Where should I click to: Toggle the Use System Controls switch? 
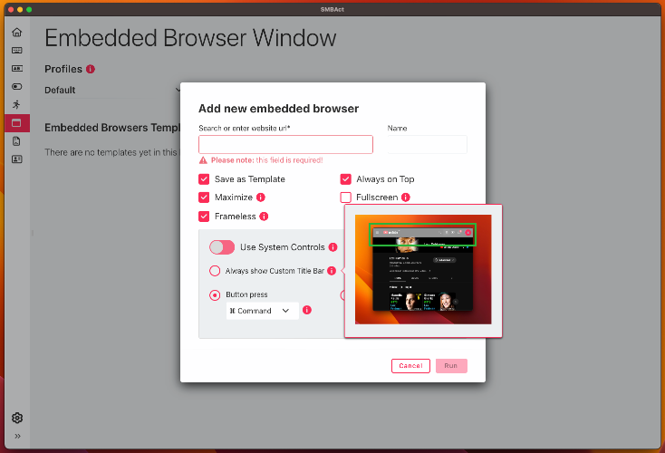coord(222,247)
